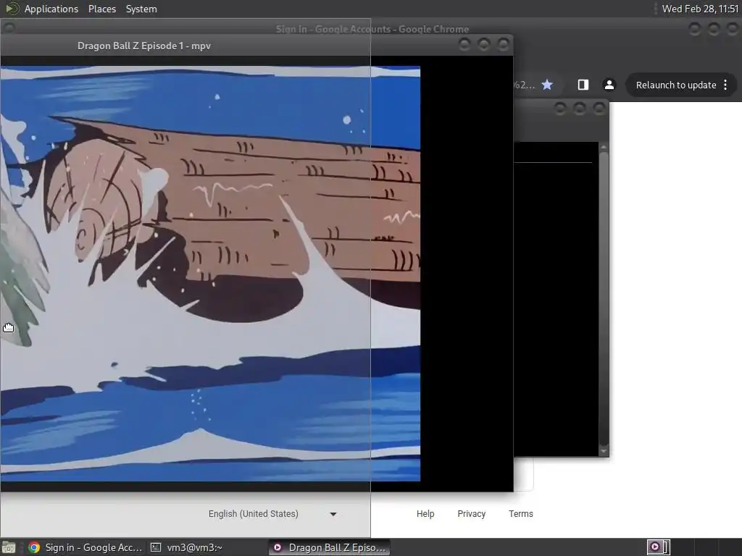Click the Chrome address bar URL text
The width and height of the screenshot is (742, 556).
click(x=525, y=85)
